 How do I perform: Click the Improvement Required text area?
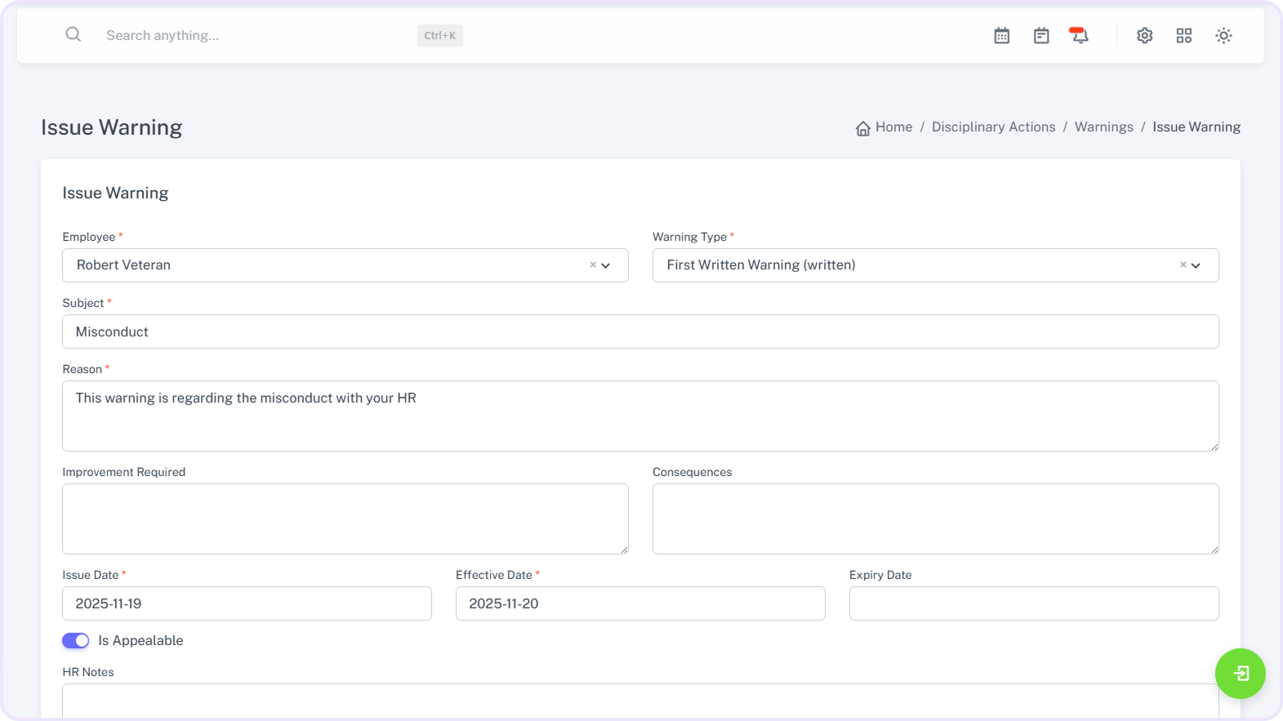tap(345, 518)
